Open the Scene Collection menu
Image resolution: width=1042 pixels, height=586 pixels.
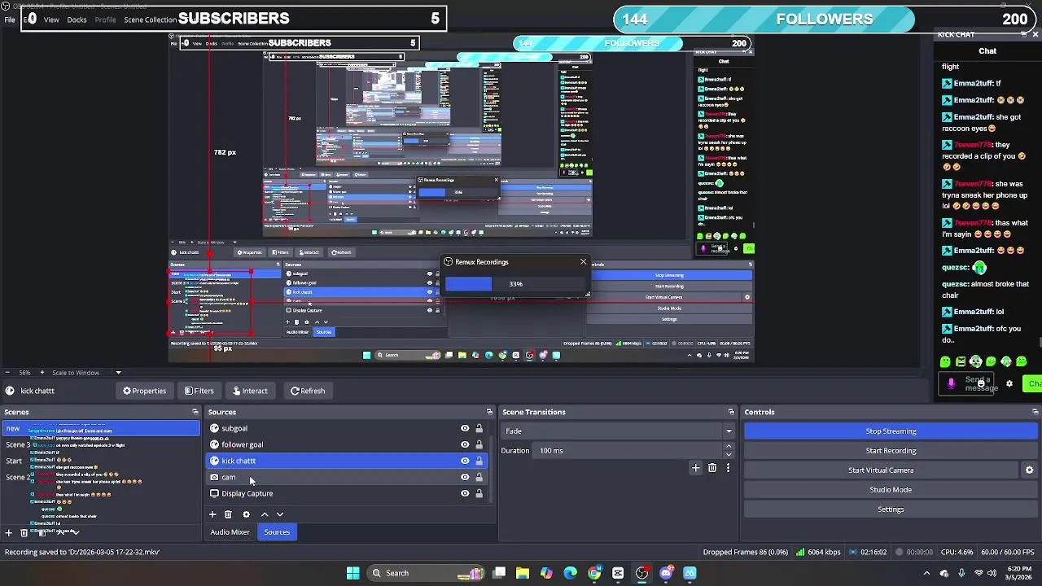(x=150, y=20)
